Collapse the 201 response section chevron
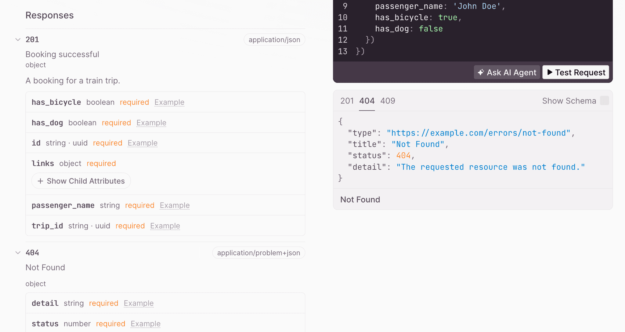 (18, 40)
